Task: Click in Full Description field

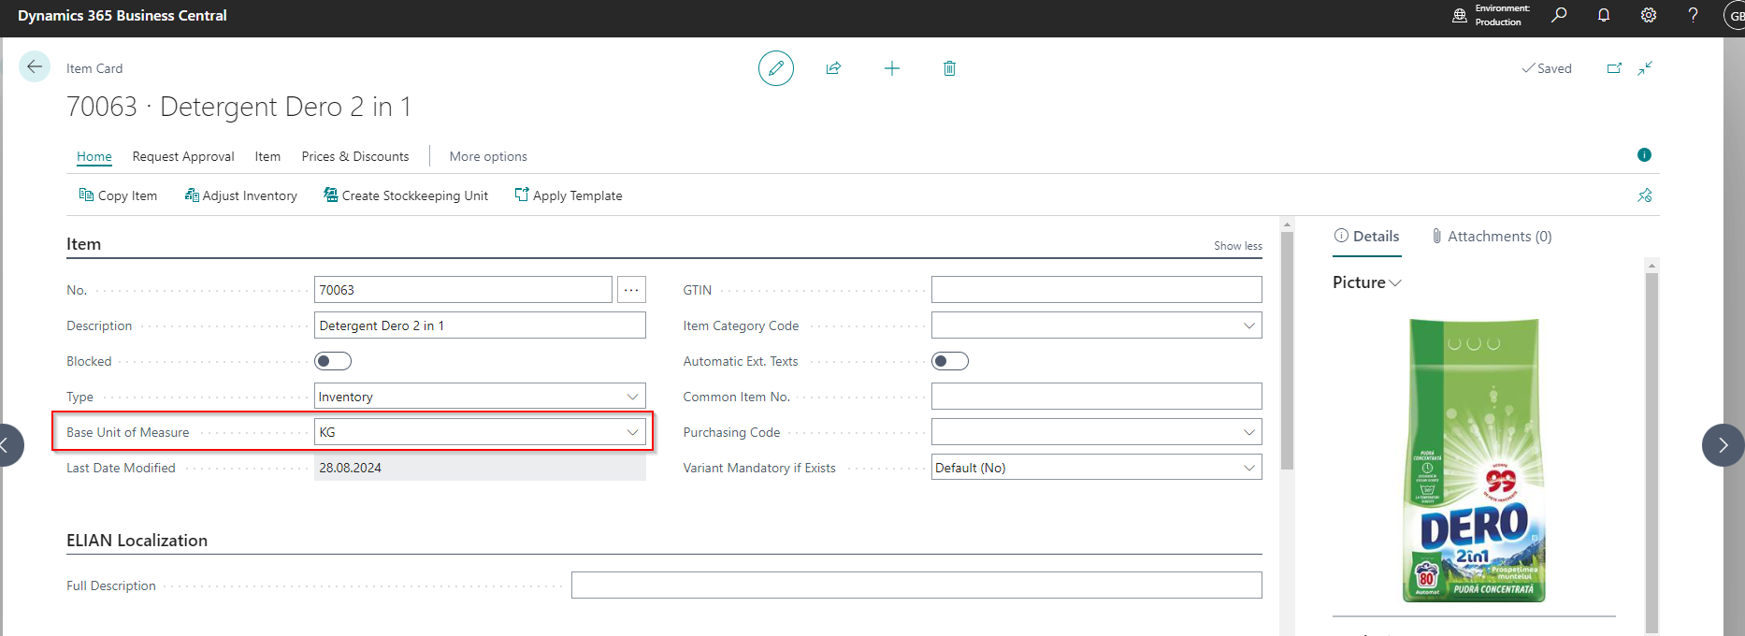Action: pos(916,585)
